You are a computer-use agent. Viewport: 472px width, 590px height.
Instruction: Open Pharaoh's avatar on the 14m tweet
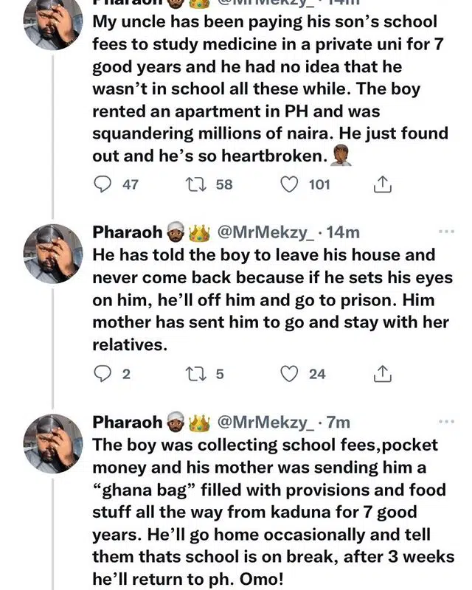pyautogui.click(x=53, y=254)
